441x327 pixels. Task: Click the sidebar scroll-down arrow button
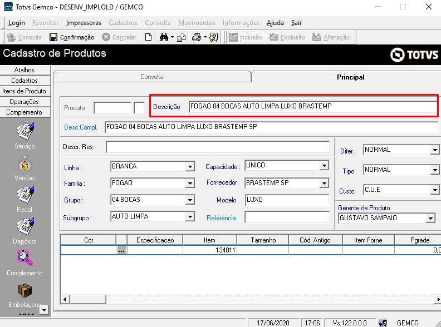pyautogui.click(x=44, y=310)
